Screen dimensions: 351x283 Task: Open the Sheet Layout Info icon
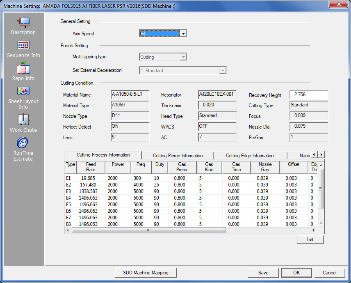23,91
